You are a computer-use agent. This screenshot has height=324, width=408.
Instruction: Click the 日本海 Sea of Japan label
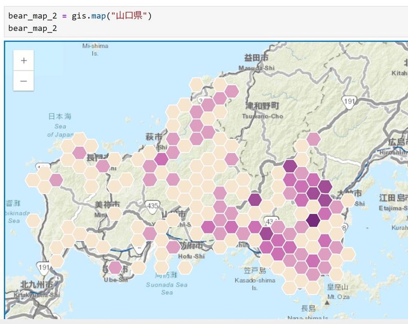coord(60,126)
